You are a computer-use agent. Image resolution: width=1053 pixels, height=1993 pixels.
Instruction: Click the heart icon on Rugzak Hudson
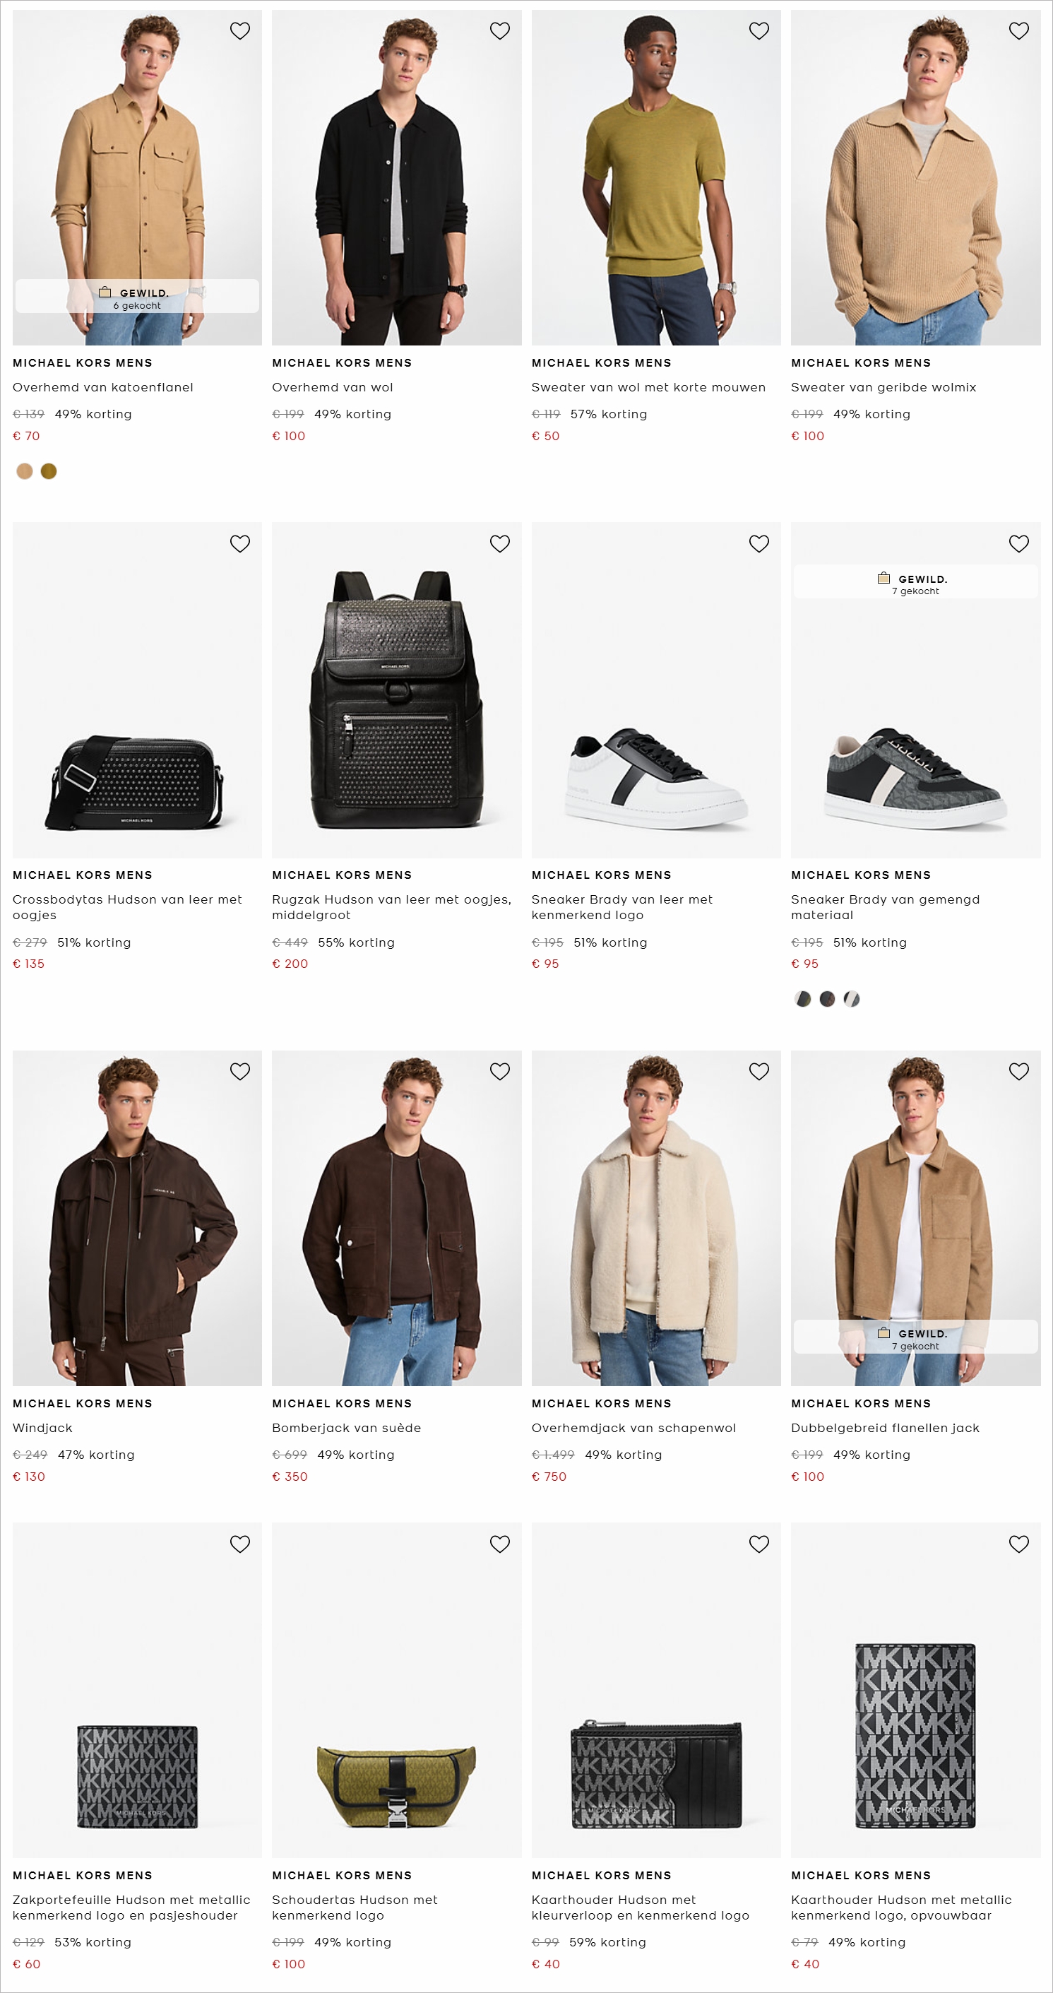[x=499, y=543]
